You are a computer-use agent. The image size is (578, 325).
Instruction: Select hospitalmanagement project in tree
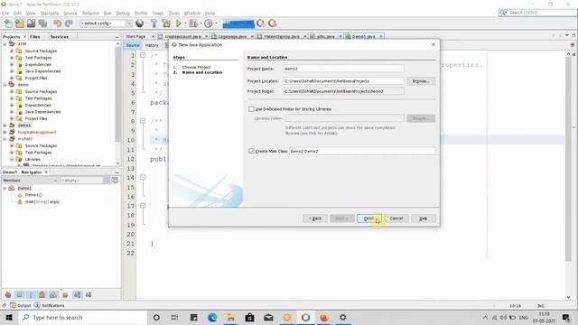coord(37,132)
